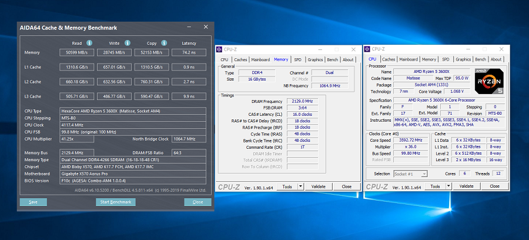Click BIOS Version F10c field
Screen dimensions: 529x240
click(133, 181)
